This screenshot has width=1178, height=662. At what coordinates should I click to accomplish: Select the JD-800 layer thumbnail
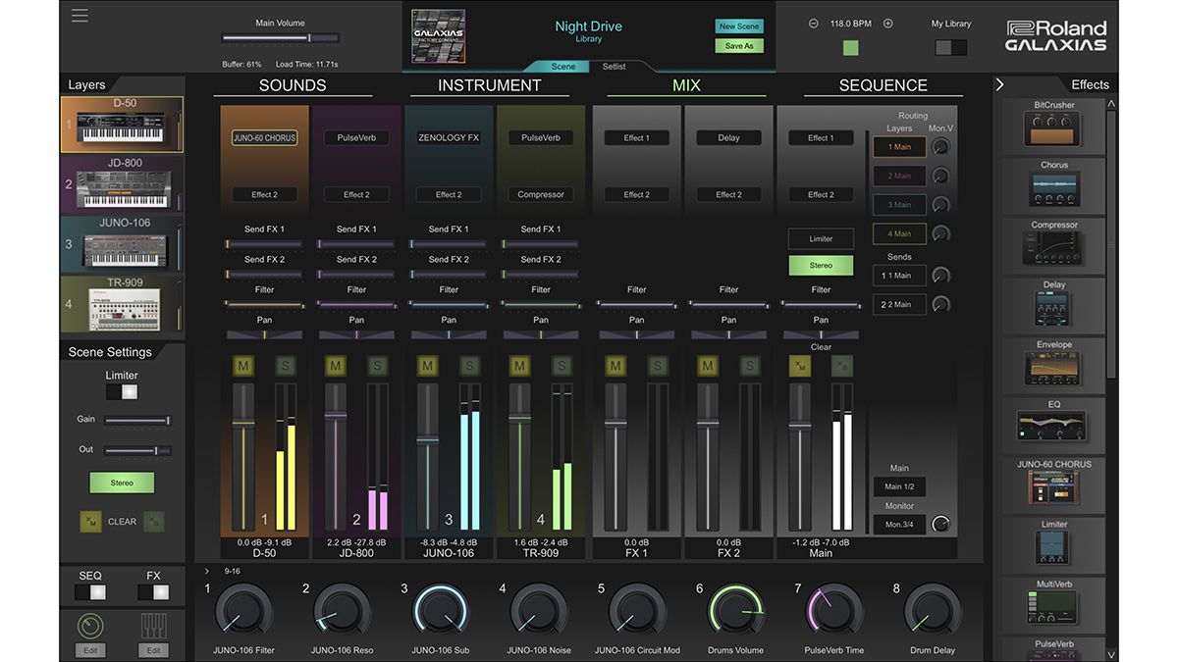point(122,184)
